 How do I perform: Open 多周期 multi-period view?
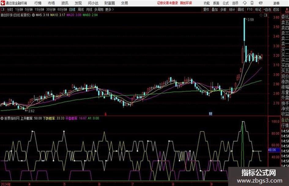(x=99, y=9)
